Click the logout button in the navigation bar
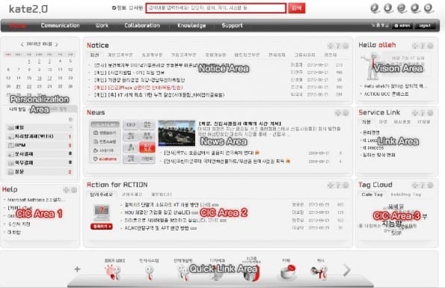The width and height of the screenshot is (445, 288). (425, 25)
